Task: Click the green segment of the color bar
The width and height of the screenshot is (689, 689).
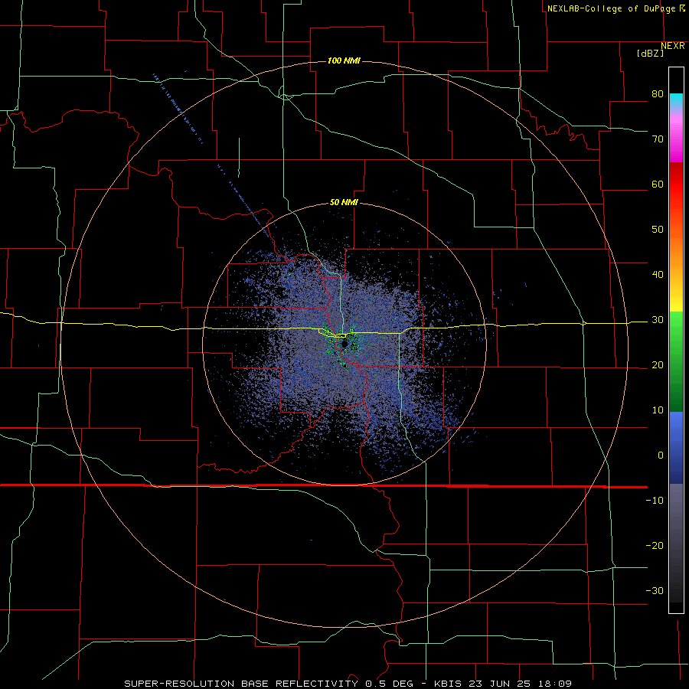Action: click(x=676, y=361)
